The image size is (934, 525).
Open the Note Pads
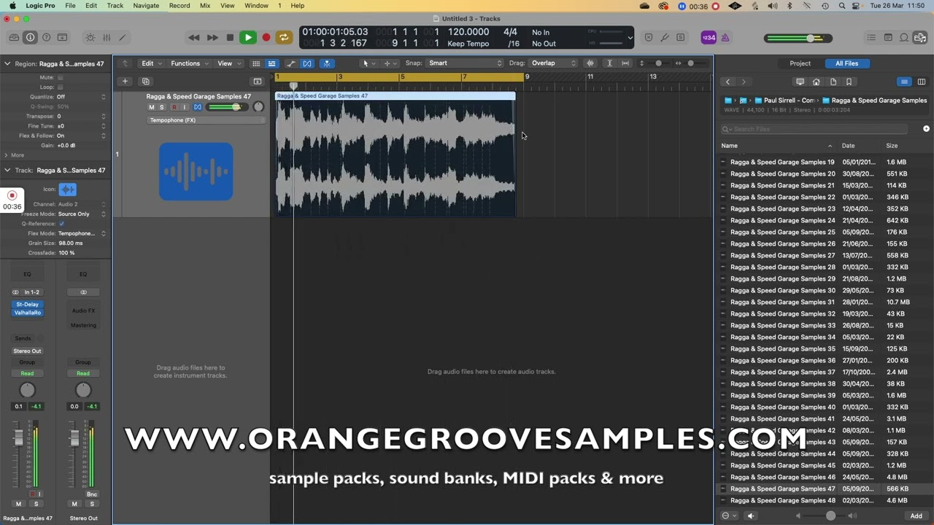point(888,37)
